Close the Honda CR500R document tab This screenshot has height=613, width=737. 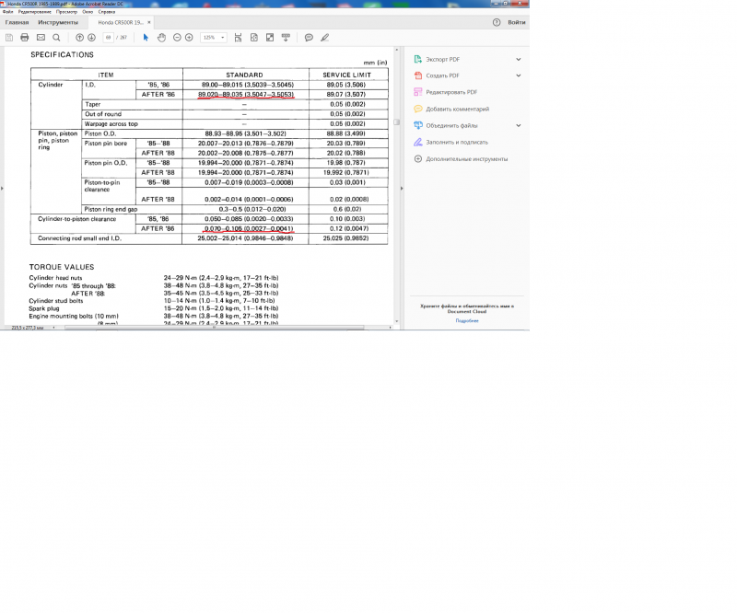click(149, 22)
